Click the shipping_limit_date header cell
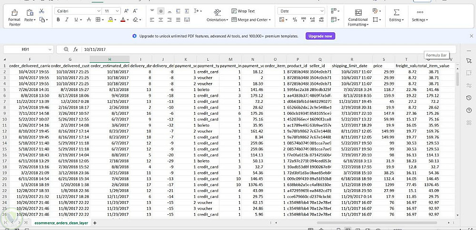Image resolution: width=476 pixels, height=230 pixels. pos(352,65)
